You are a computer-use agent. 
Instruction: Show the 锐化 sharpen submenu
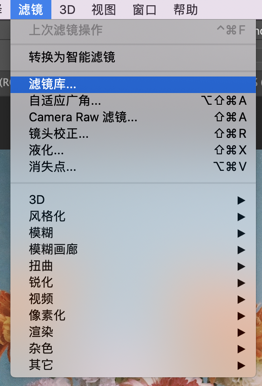(x=41, y=283)
